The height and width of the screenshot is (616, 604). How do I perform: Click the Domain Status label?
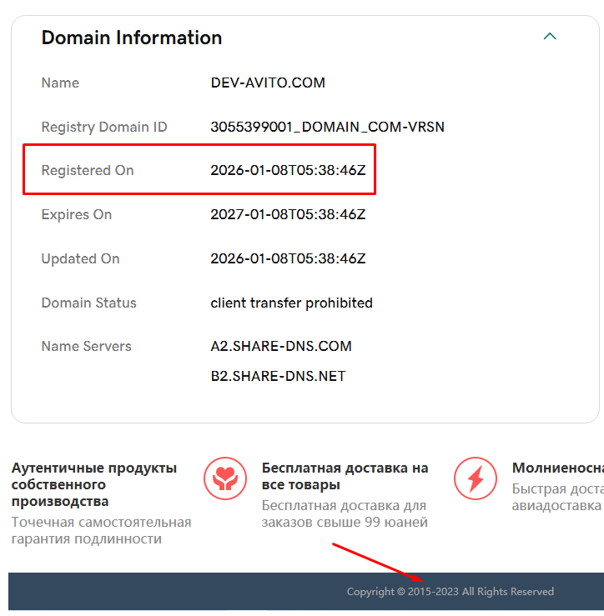pos(89,303)
